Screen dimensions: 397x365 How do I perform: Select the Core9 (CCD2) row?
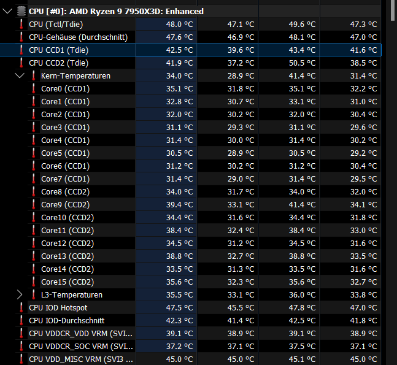point(190,204)
